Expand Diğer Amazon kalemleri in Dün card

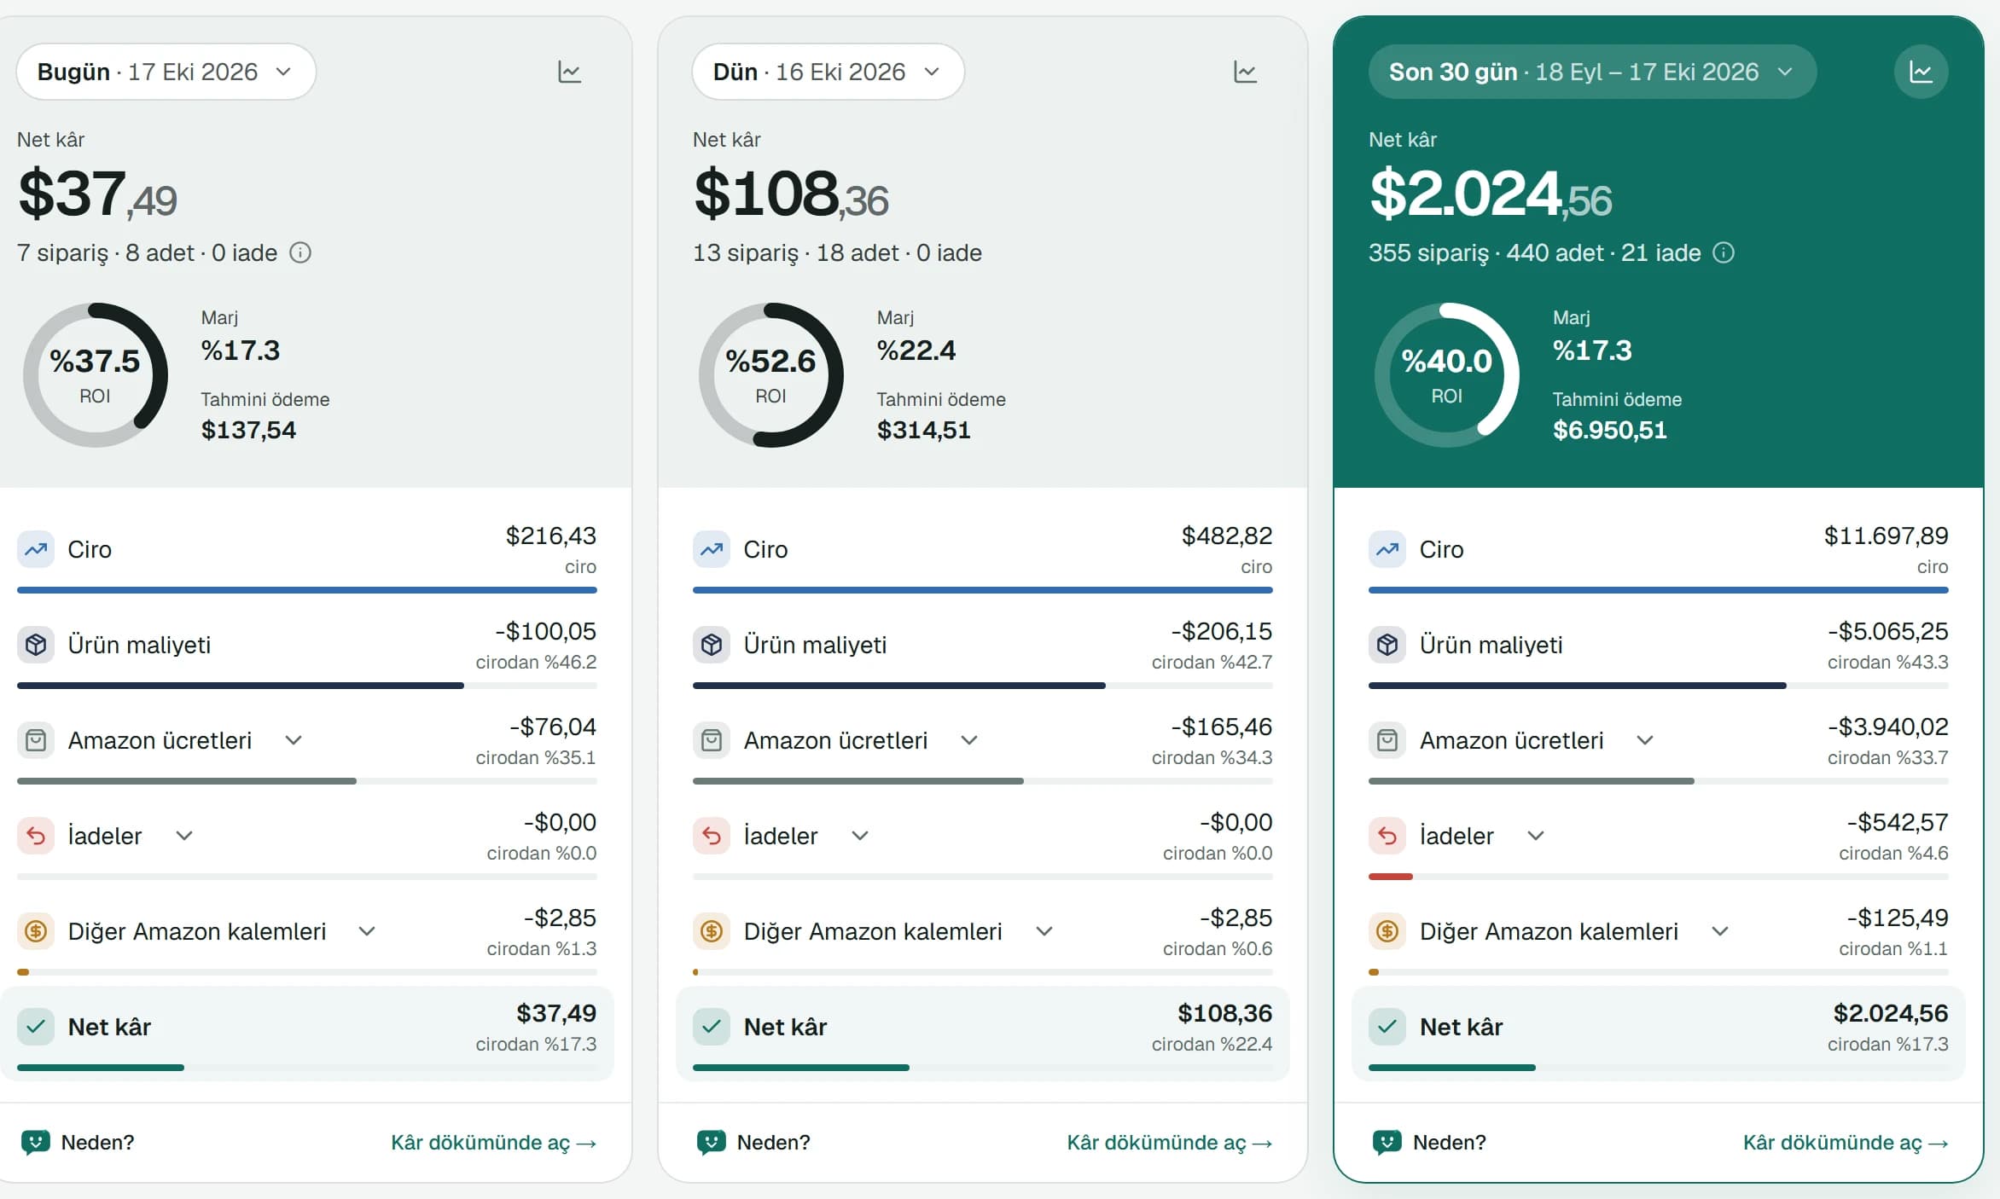tap(1044, 931)
